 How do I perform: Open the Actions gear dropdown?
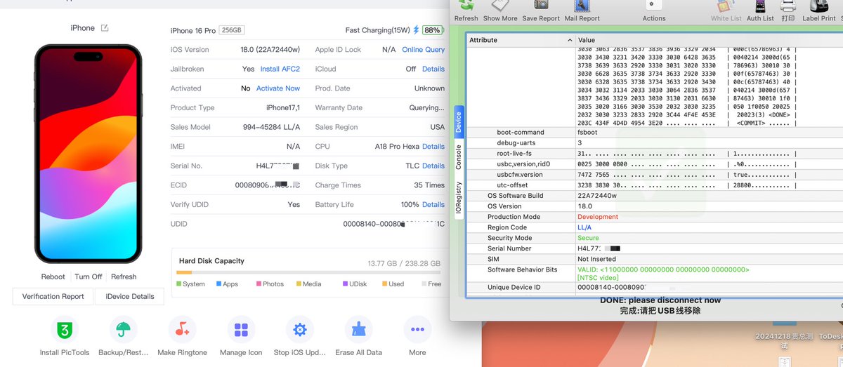tap(653, 6)
